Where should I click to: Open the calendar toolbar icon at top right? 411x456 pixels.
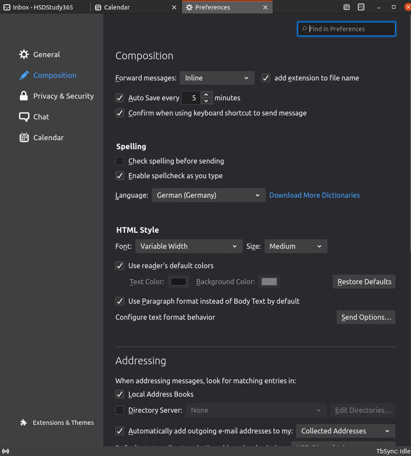click(x=347, y=7)
